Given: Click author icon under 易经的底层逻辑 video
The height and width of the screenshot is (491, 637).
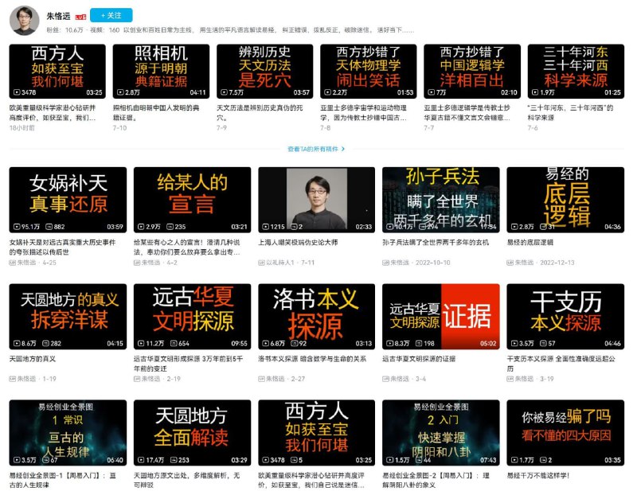Looking at the screenshot, I should tap(510, 262).
